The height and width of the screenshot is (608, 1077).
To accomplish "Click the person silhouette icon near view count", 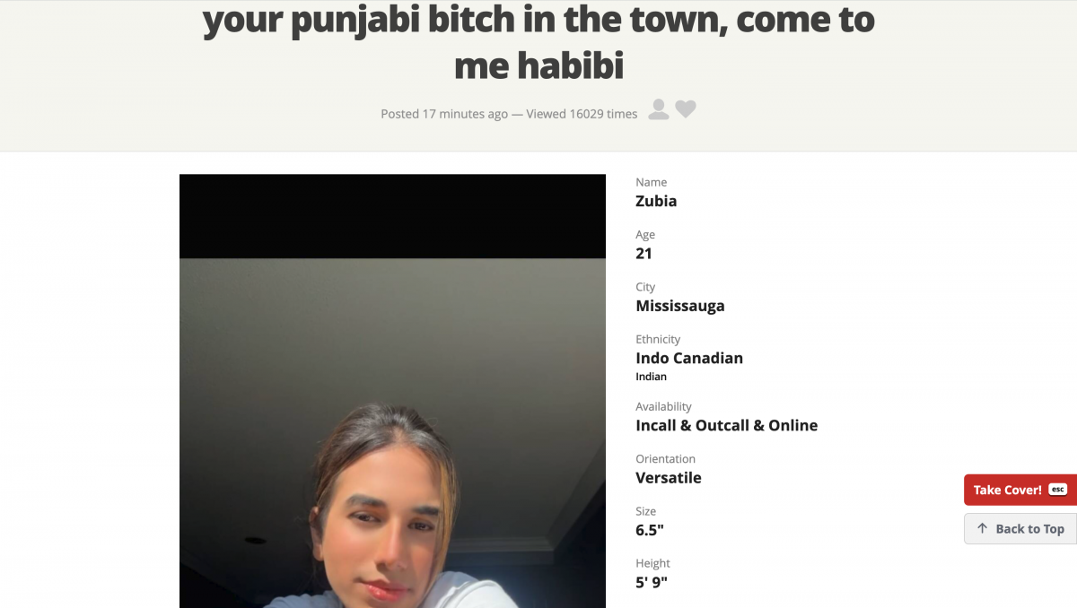I will coord(659,109).
